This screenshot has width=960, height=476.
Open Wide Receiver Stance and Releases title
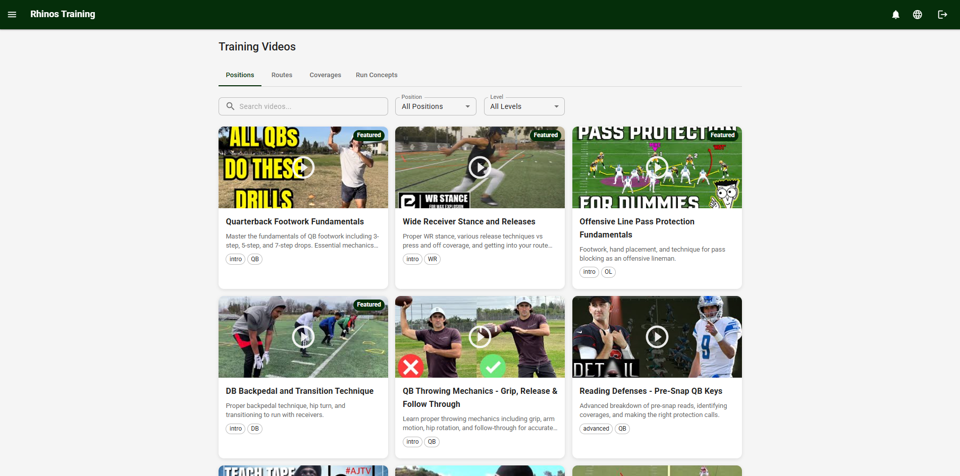point(469,222)
